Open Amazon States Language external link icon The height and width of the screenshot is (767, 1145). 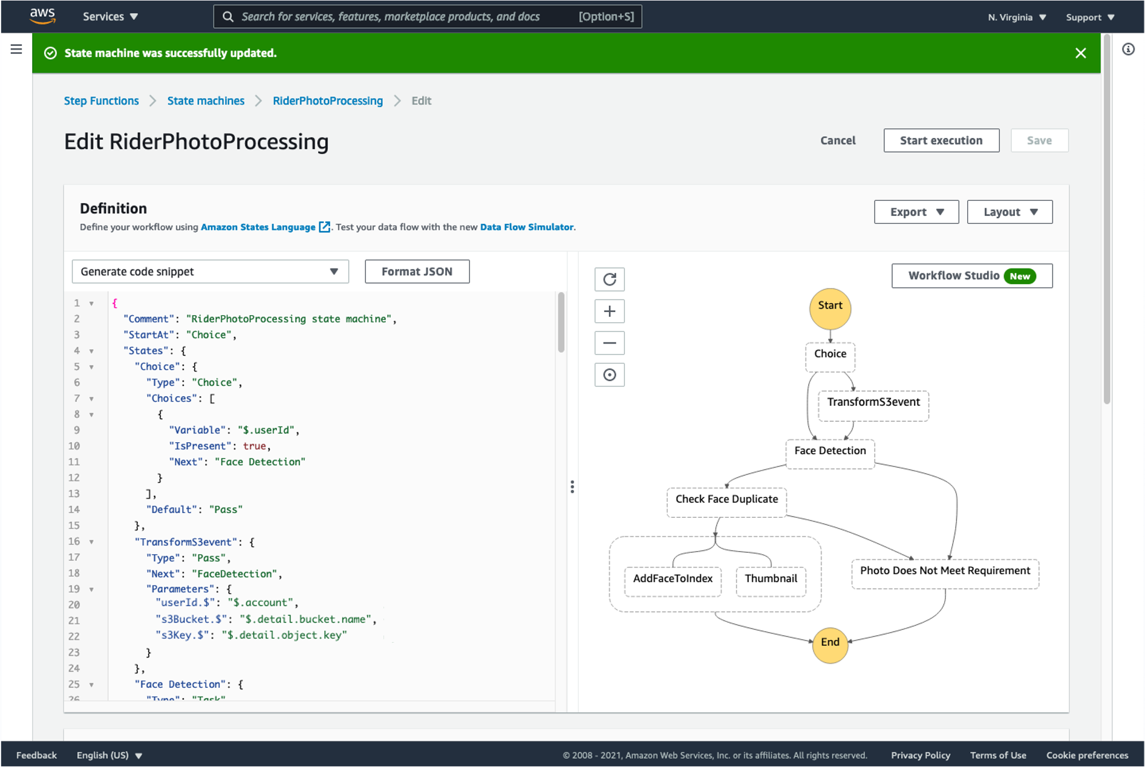click(x=325, y=227)
